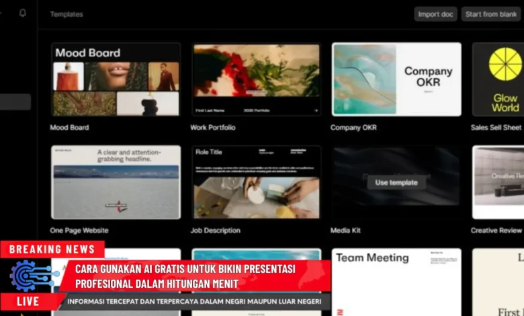Screen dimensions: 524x316
Task: Open the Job Description template thumbnail
Action: [x=256, y=182]
